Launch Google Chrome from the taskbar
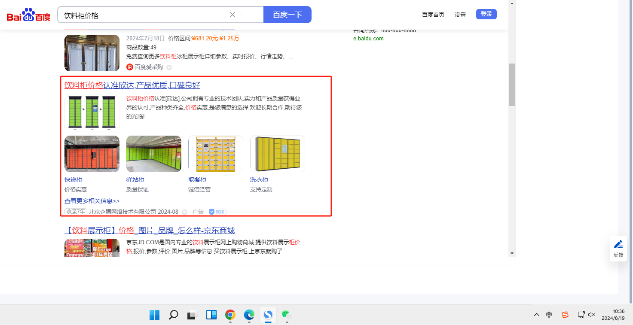Viewport: 633px width, 325px height. 230,315
